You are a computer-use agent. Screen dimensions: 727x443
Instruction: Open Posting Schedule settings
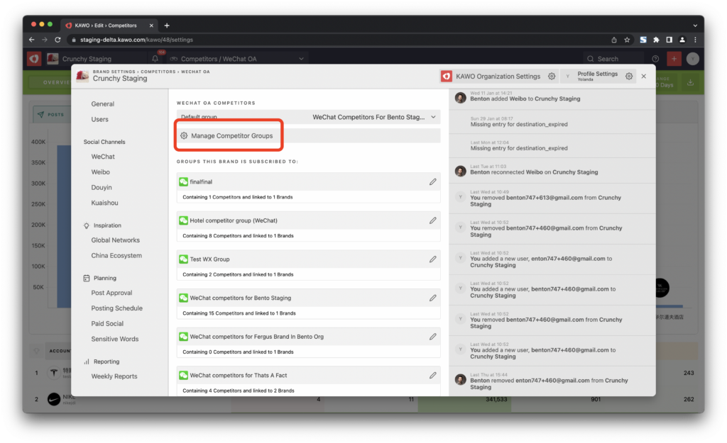point(117,308)
